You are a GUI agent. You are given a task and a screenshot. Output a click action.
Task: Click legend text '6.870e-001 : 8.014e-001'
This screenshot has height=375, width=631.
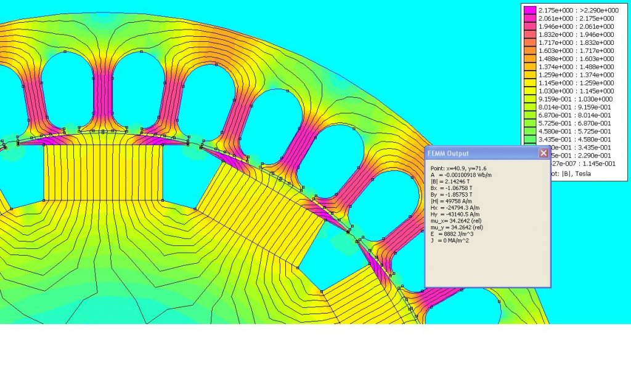pyautogui.click(x=575, y=115)
